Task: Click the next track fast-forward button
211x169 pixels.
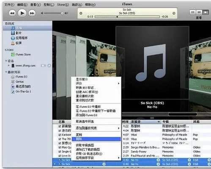Action: click(x=32, y=13)
